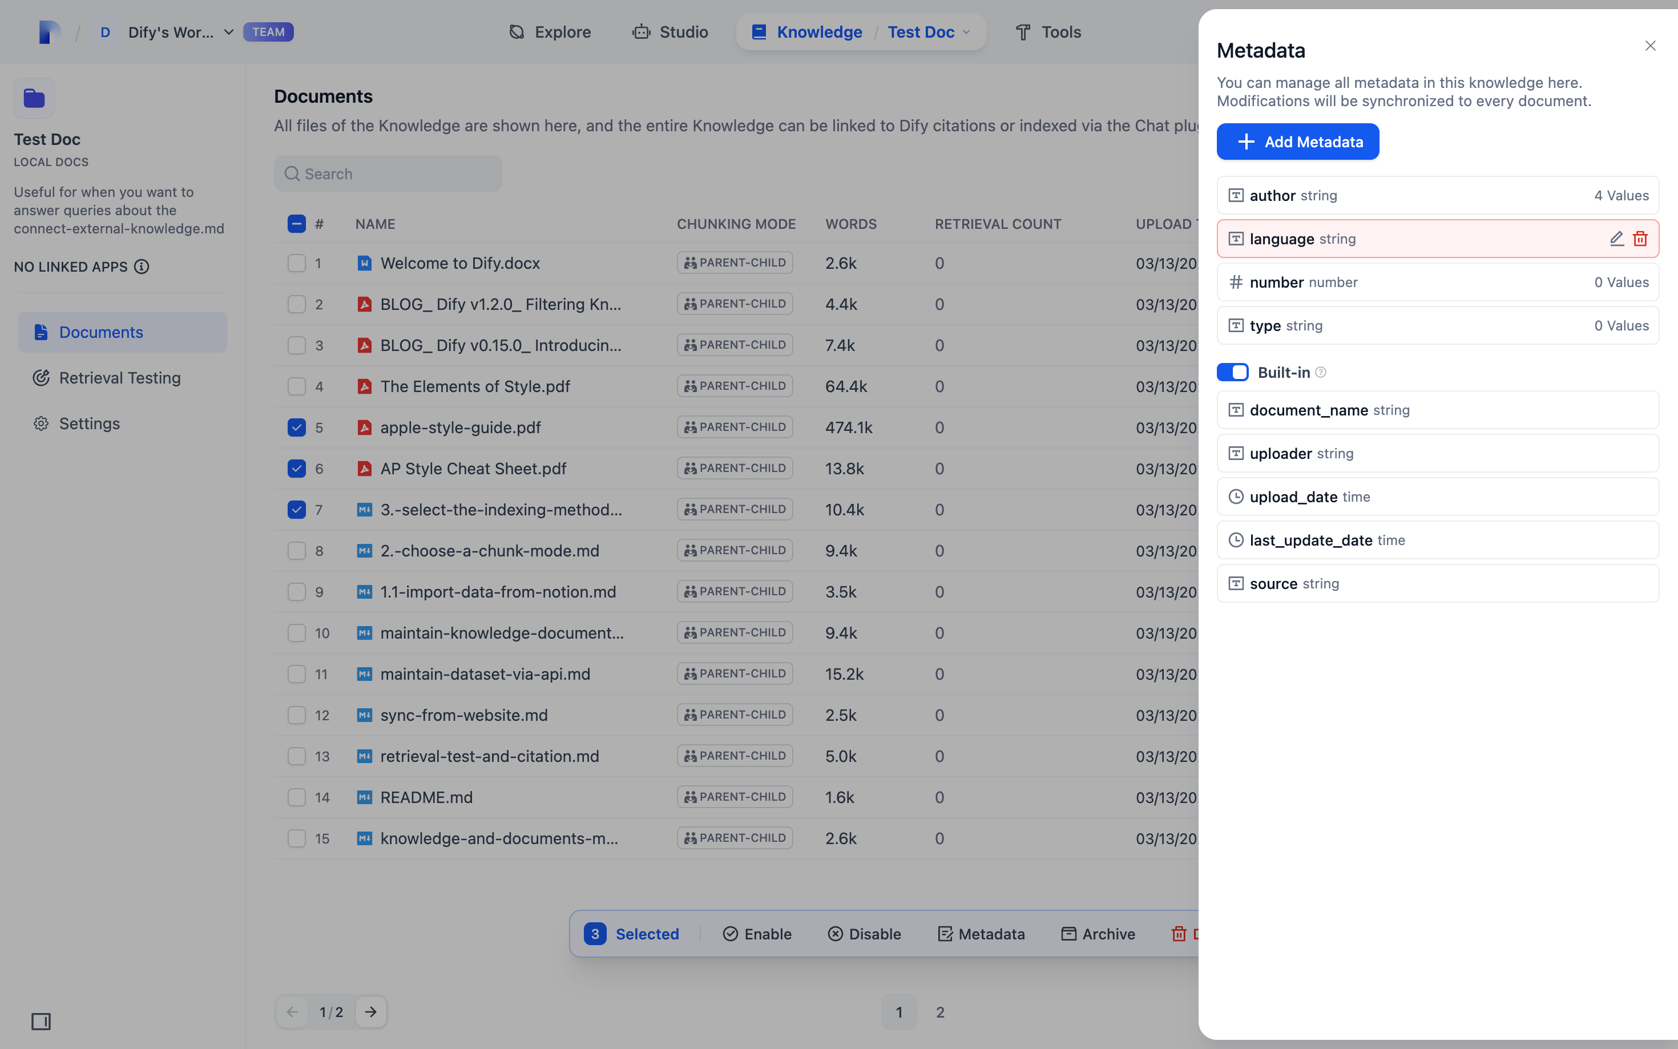Click the Built-in help question mark icon

[x=1321, y=373]
